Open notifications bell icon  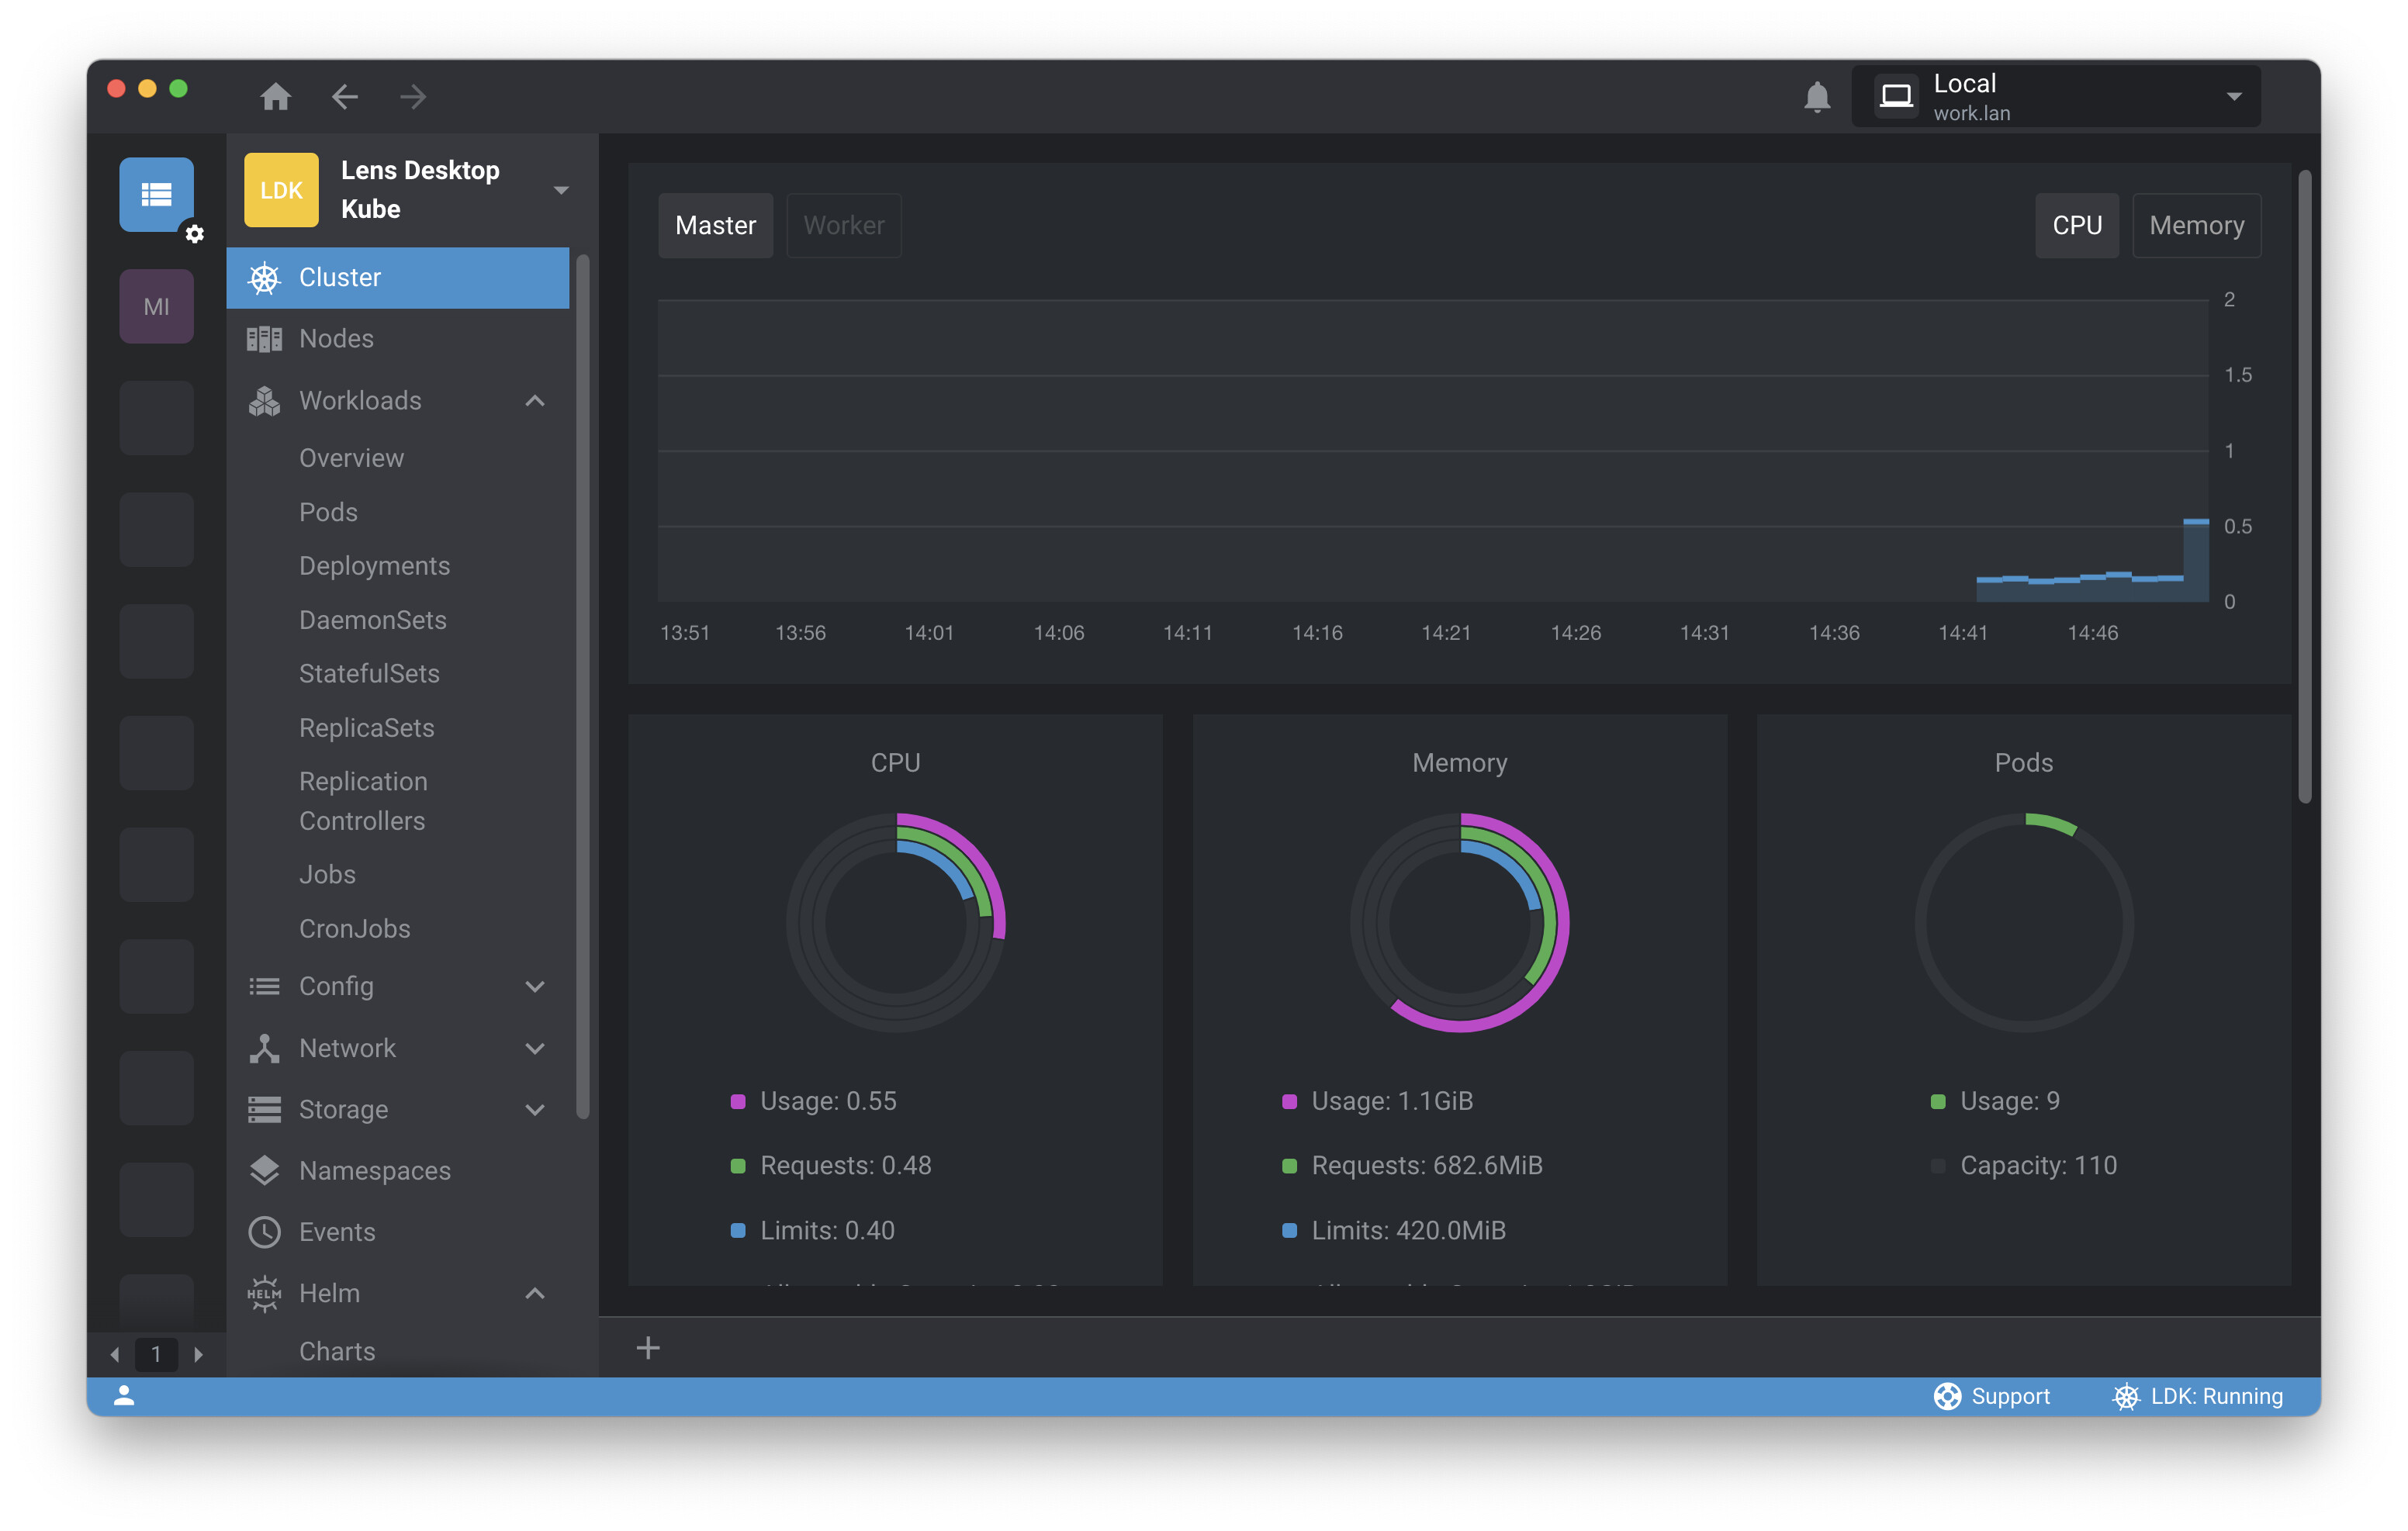point(1816,97)
